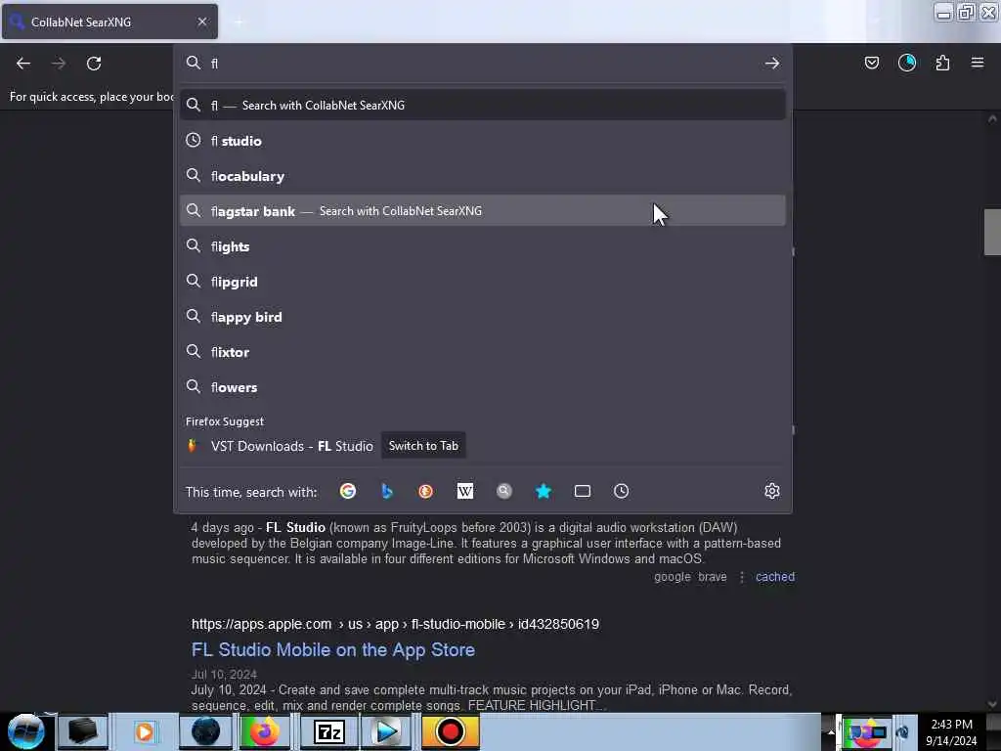Search this time with DuckDuckGo
The width and height of the screenshot is (1001, 751).
tap(426, 491)
